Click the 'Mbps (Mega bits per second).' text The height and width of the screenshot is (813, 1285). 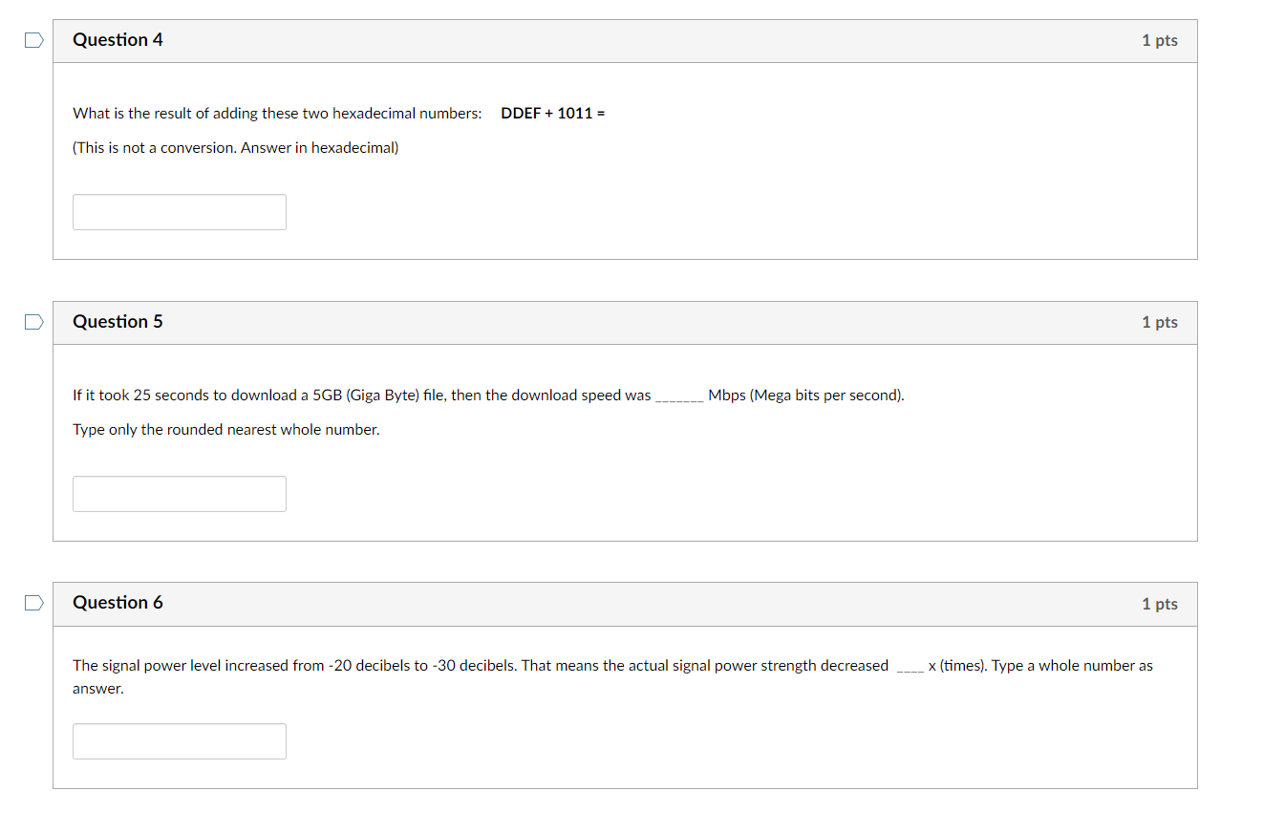coord(806,396)
